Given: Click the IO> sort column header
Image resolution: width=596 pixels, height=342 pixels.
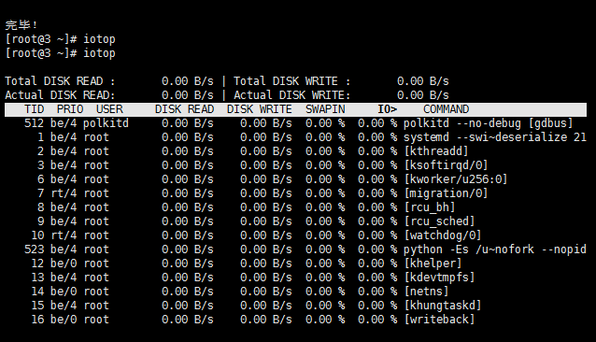Looking at the screenshot, I should 388,109.
